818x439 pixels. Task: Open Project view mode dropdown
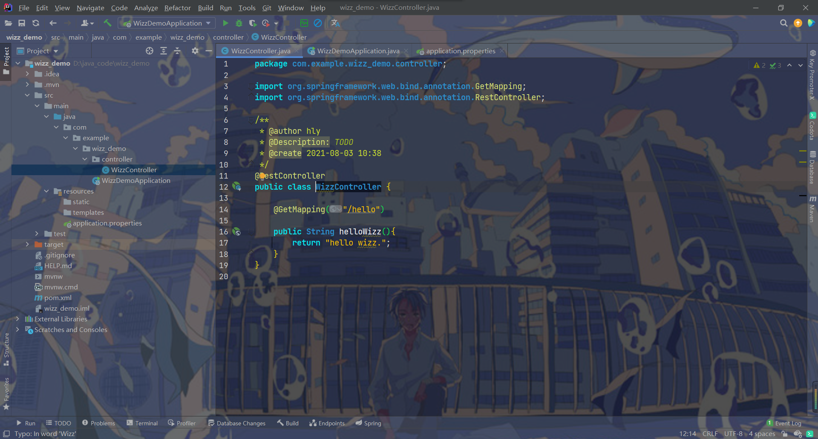37,51
